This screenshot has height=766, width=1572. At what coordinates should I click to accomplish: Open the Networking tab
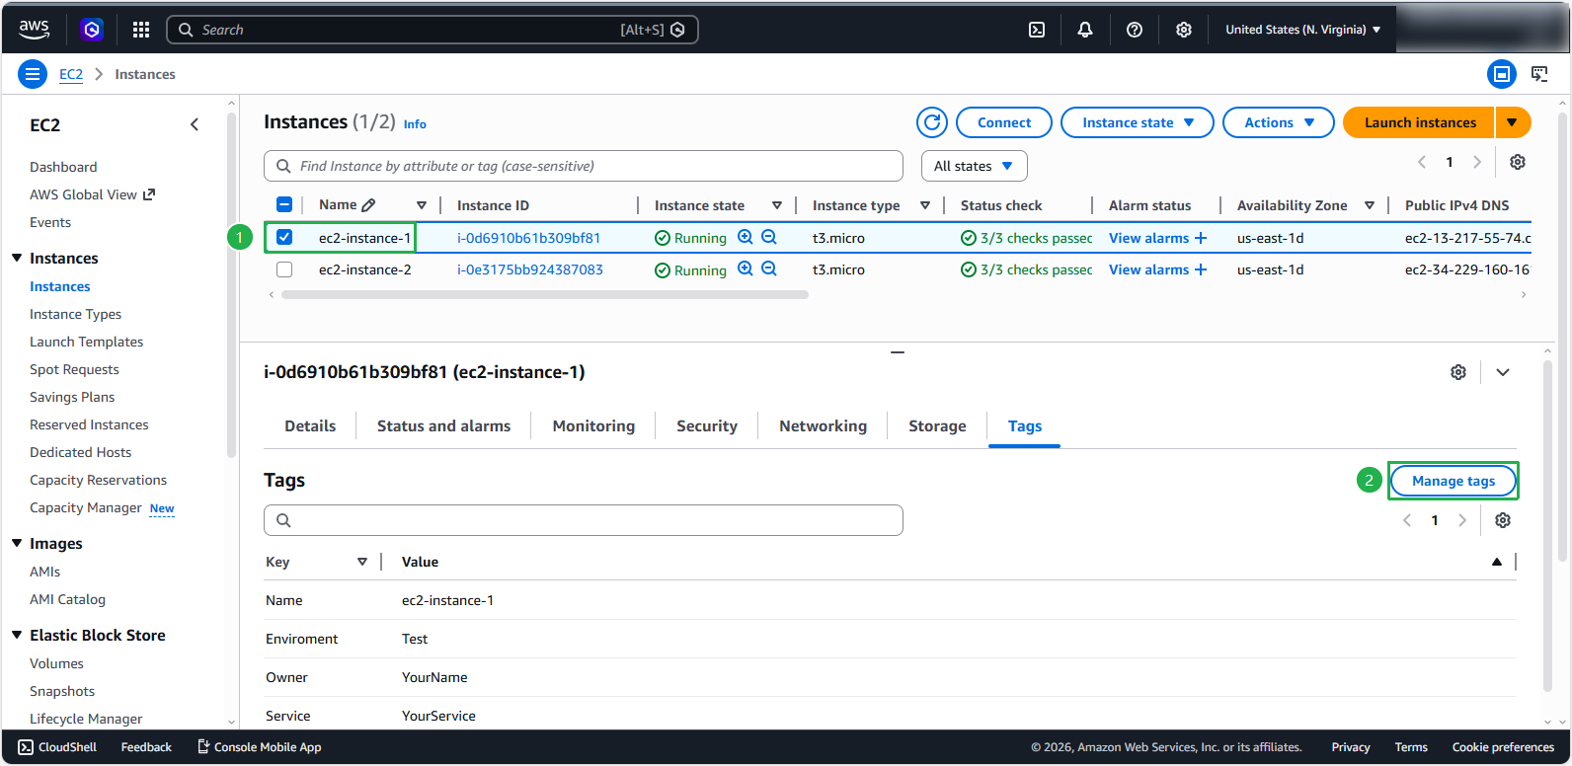tap(824, 425)
